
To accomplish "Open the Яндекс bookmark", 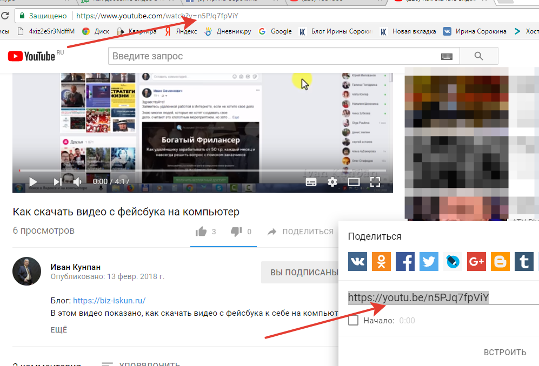I will point(181,31).
